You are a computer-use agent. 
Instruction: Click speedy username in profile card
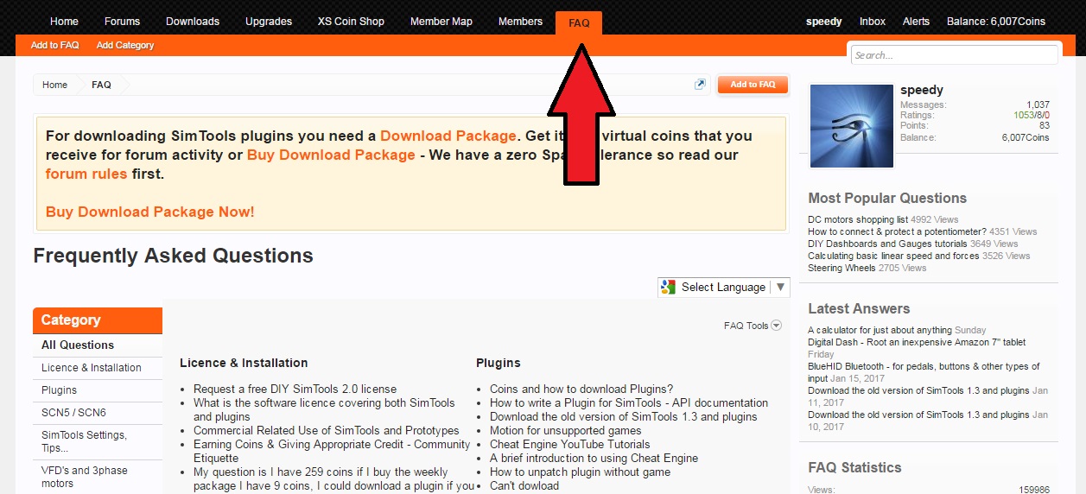922,90
